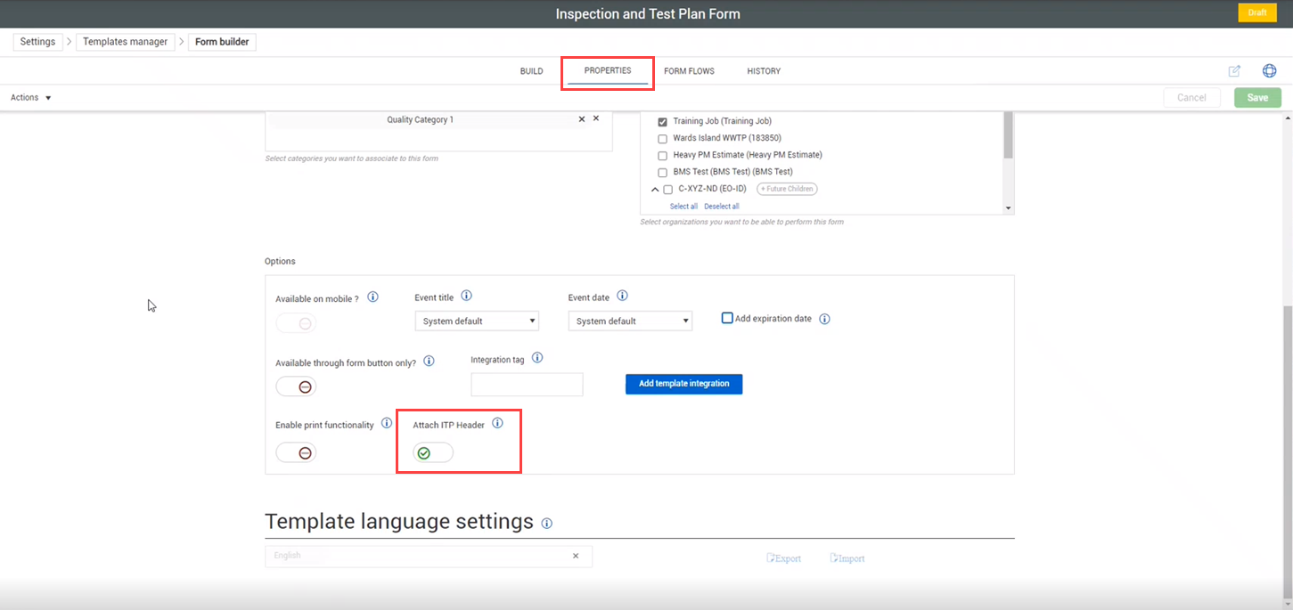
Task: Open the form in a new window
Action: pyautogui.click(x=1234, y=70)
